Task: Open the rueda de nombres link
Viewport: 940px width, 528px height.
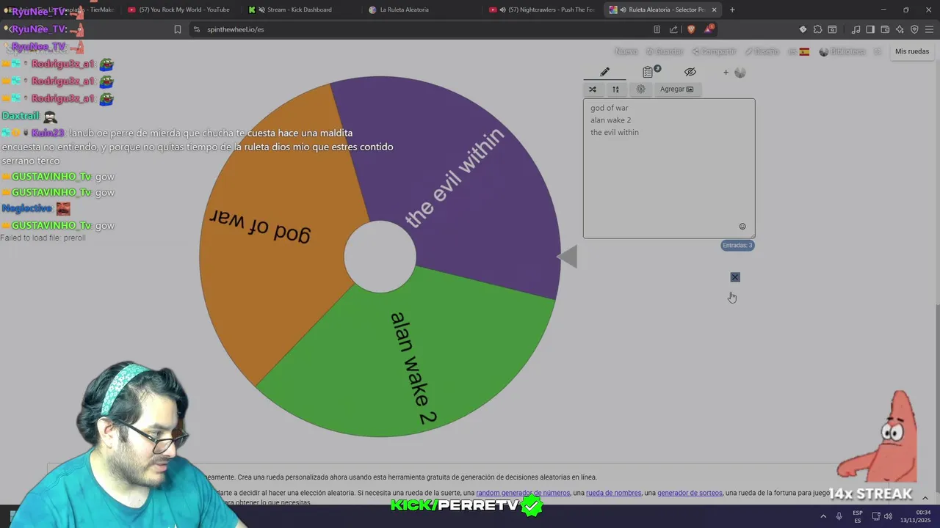Action: (x=613, y=493)
